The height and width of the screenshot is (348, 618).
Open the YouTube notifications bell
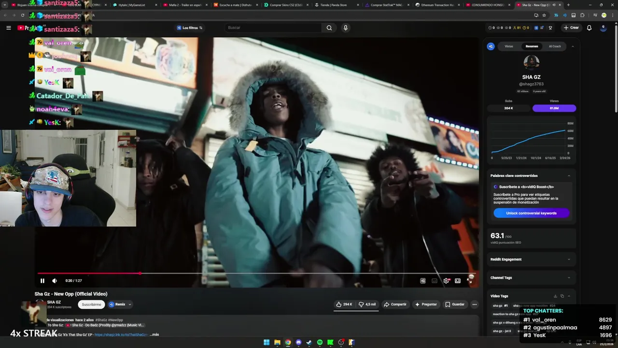click(589, 28)
